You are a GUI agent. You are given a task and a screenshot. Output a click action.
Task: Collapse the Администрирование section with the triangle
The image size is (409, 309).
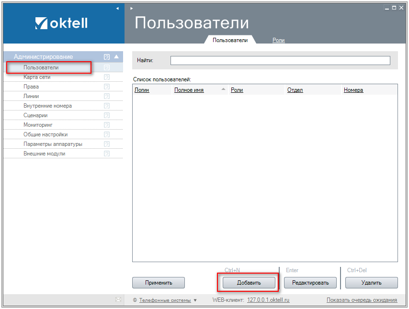coord(116,56)
